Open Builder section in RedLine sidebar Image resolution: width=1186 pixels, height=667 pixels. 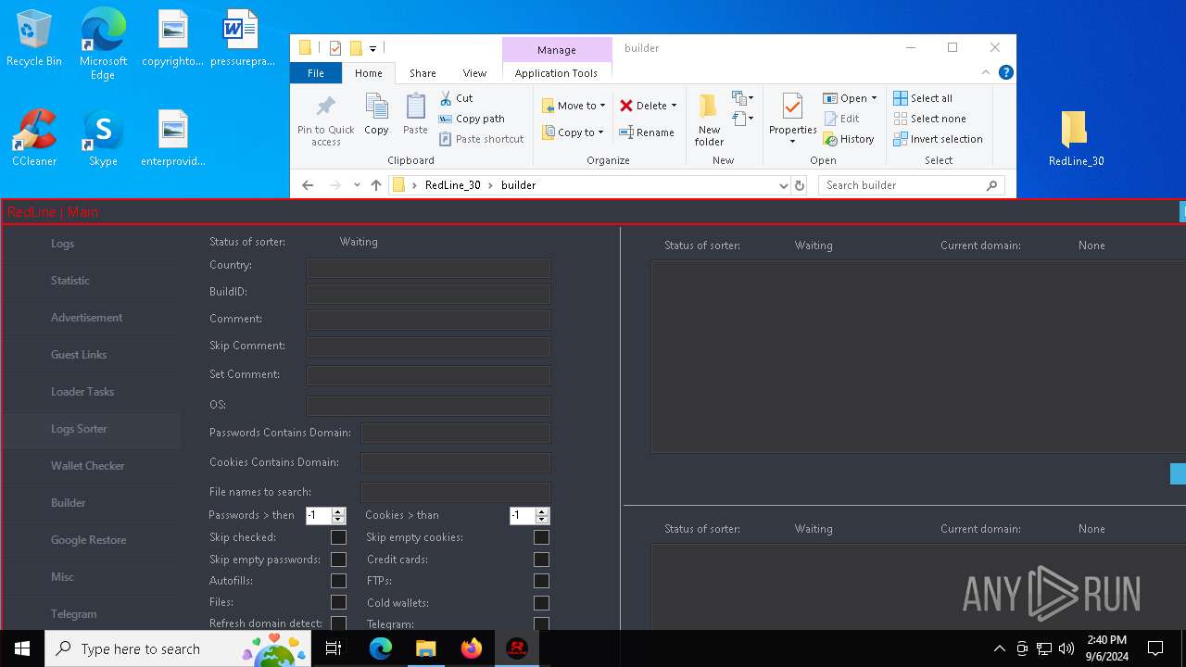pos(69,503)
